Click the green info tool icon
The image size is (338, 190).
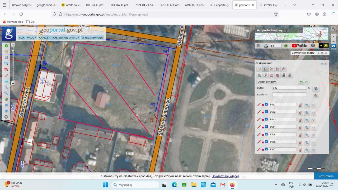(x=6, y=46)
